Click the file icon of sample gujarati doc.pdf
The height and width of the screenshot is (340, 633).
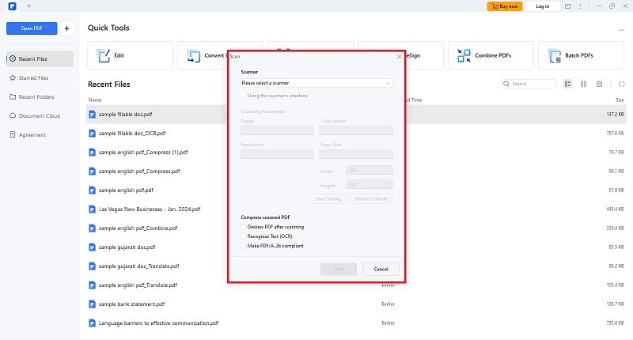click(x=92, y=247)
